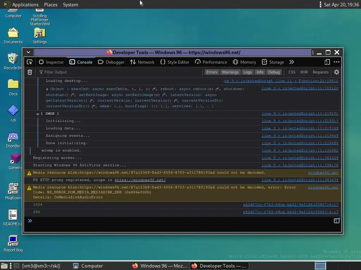Toggle the Warnings filter
The image size is (361, 270).
tap(230, 72)
